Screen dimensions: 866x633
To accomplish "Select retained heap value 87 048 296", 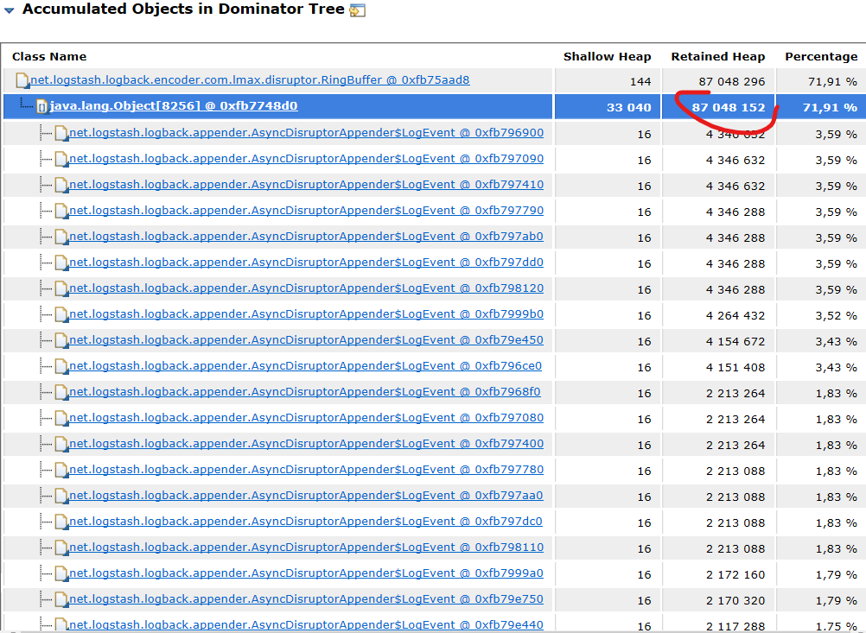I will tap(732, 82).
